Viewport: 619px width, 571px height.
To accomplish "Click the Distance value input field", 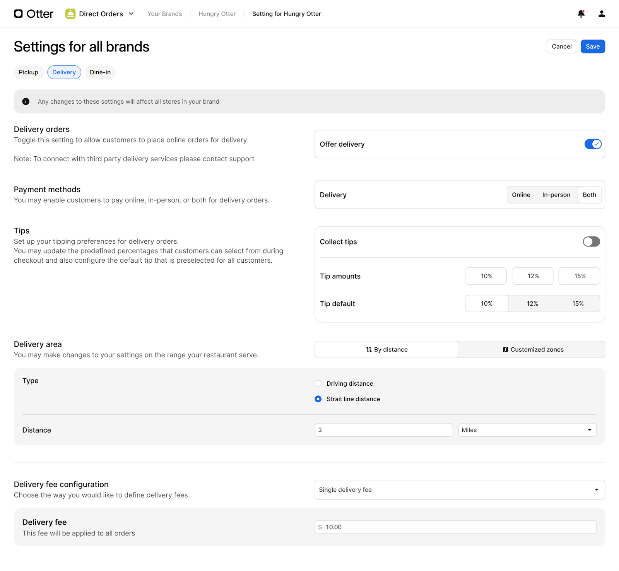I will pyautogui.click(x=383, y=430).
